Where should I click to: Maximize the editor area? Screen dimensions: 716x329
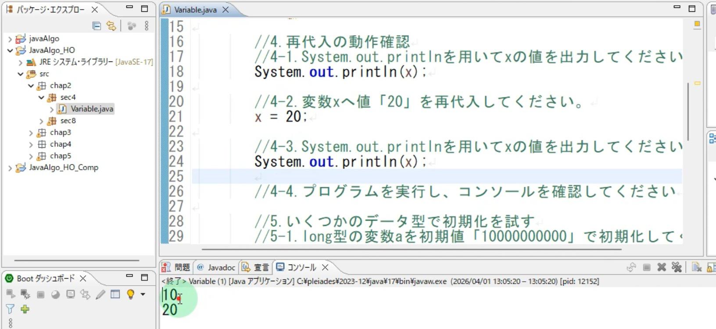point(692,8)
